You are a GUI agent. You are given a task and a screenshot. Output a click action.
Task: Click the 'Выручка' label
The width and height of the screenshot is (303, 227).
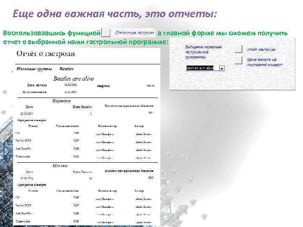coord(104,86)
